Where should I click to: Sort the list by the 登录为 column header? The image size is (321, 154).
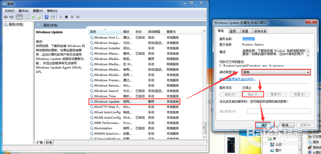(173, 32)
